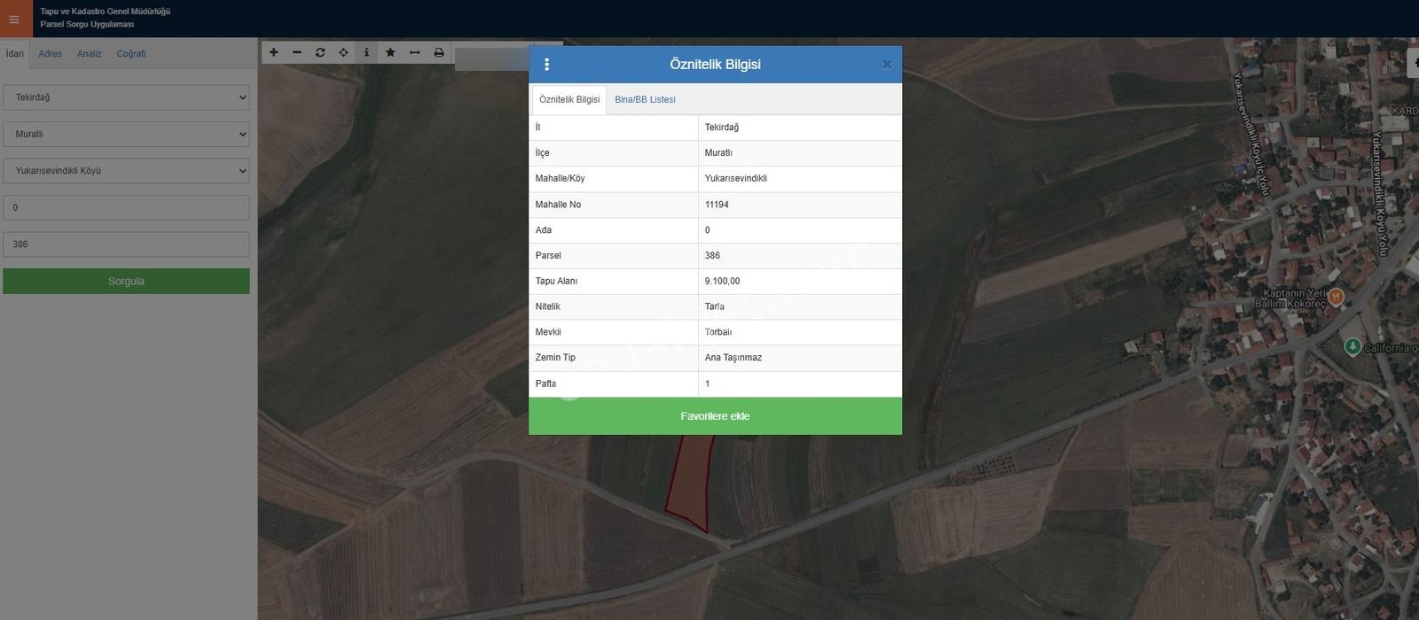Click the Tapu Alanı value 9.100,00
Screen dimensions: 1419x620
tap(722, 282)
